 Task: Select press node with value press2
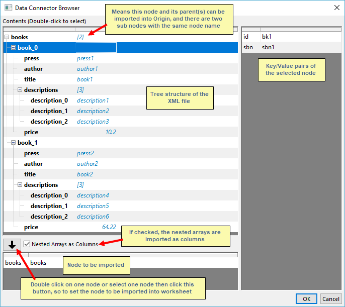pyautogui.click(x=121, y=153)
